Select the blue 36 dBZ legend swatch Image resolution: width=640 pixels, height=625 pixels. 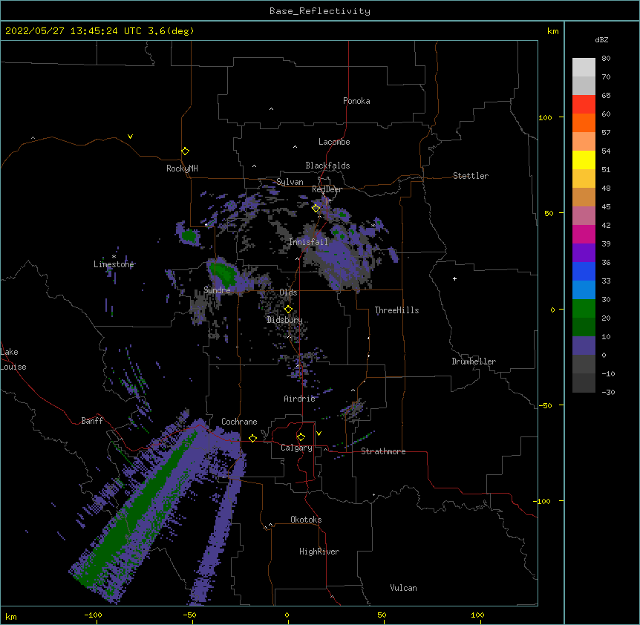pyautogui.click(x=584, y=271)
